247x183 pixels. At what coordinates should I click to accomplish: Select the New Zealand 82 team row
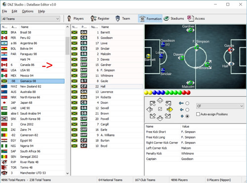pos(33,87)
